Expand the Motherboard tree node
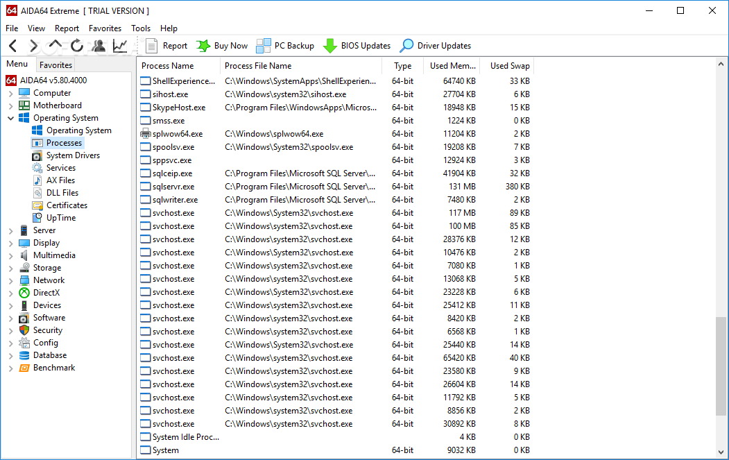Screen dimensions: 729x460 pos(10,106)
